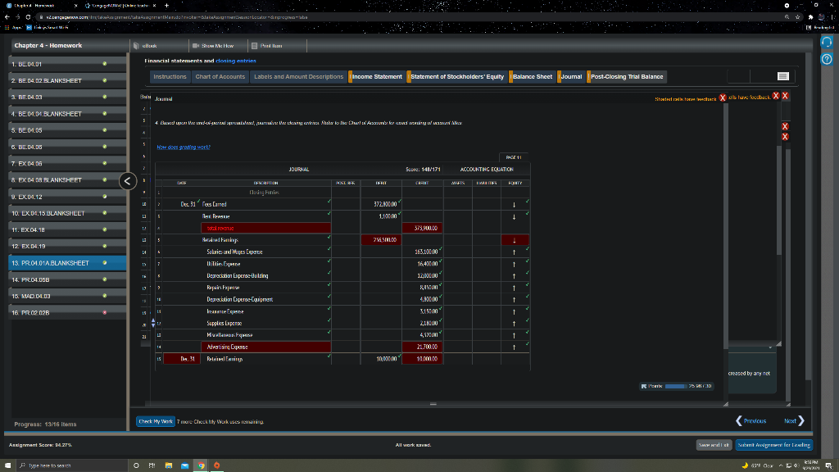The image size is (839, 472).
Task: Click the highlighted 'total revenue' description cell
Action: point(266,228)
